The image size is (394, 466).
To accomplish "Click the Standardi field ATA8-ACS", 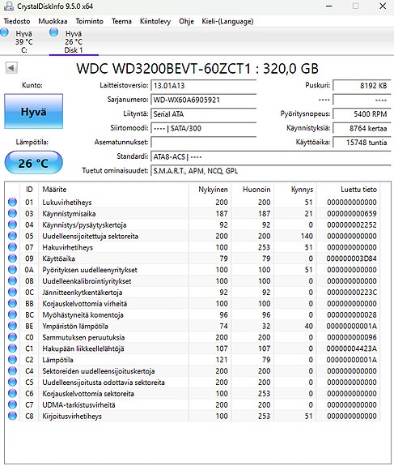I will point(271,156).
